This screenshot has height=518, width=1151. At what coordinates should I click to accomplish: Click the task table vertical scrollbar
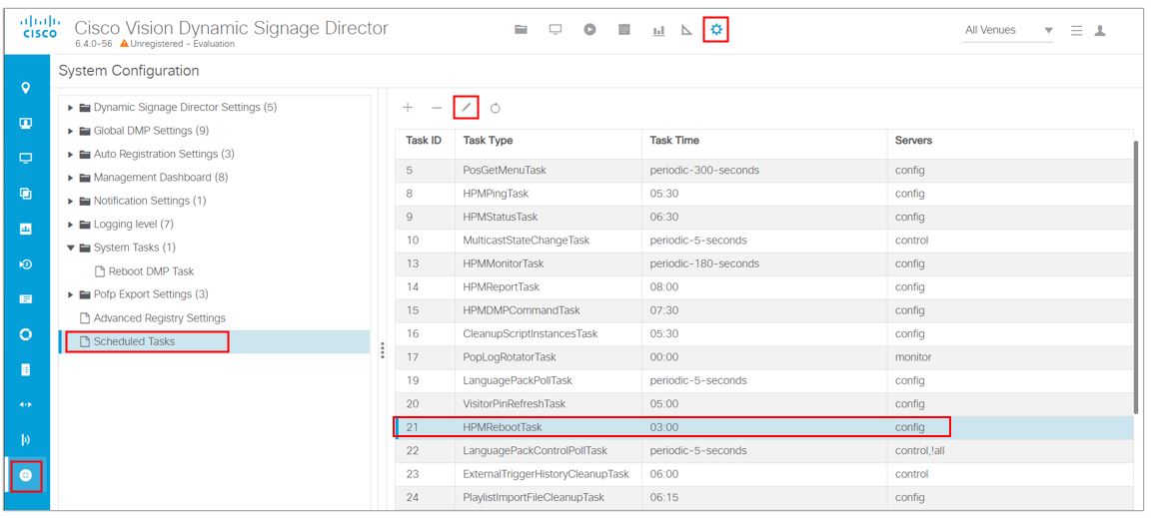1137,278
